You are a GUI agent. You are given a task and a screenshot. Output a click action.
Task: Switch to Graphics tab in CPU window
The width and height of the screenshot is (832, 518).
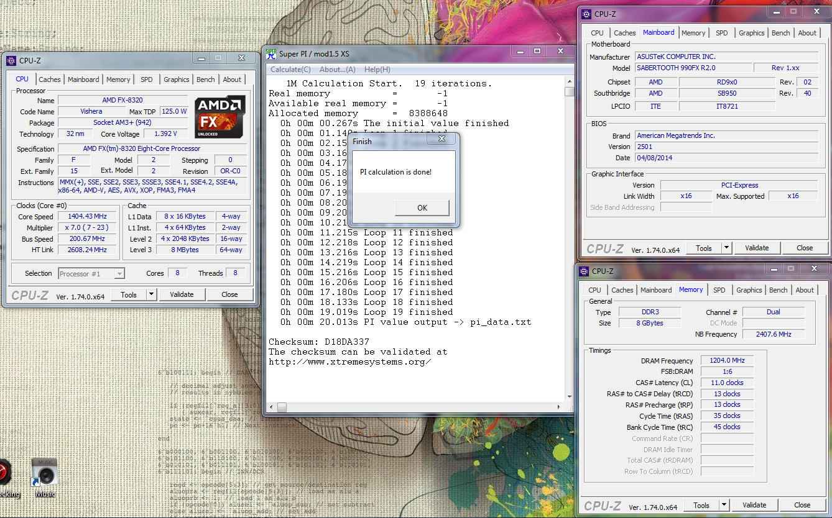click(177, 80)
